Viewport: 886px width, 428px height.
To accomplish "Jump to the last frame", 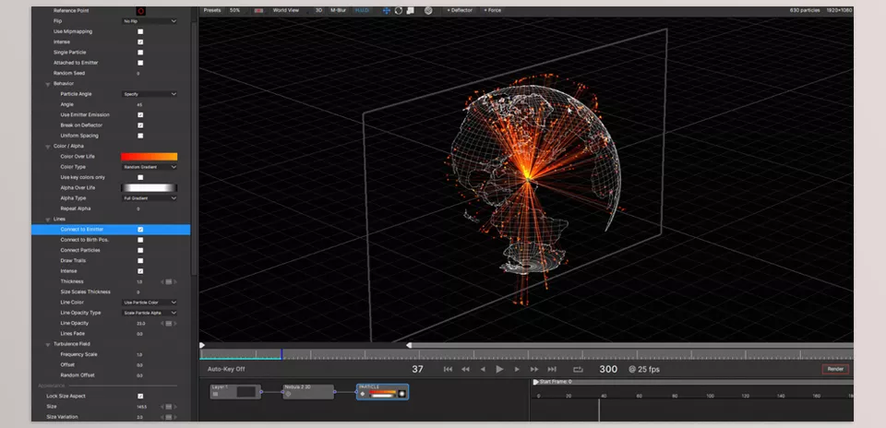I will point(552,369).
